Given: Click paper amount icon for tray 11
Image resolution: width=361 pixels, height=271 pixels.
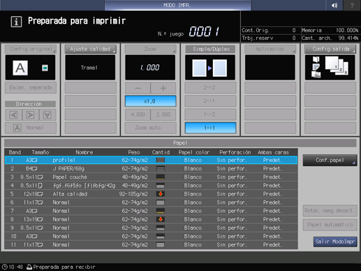Looking at the screenshot, I should [x=161, y=244].
